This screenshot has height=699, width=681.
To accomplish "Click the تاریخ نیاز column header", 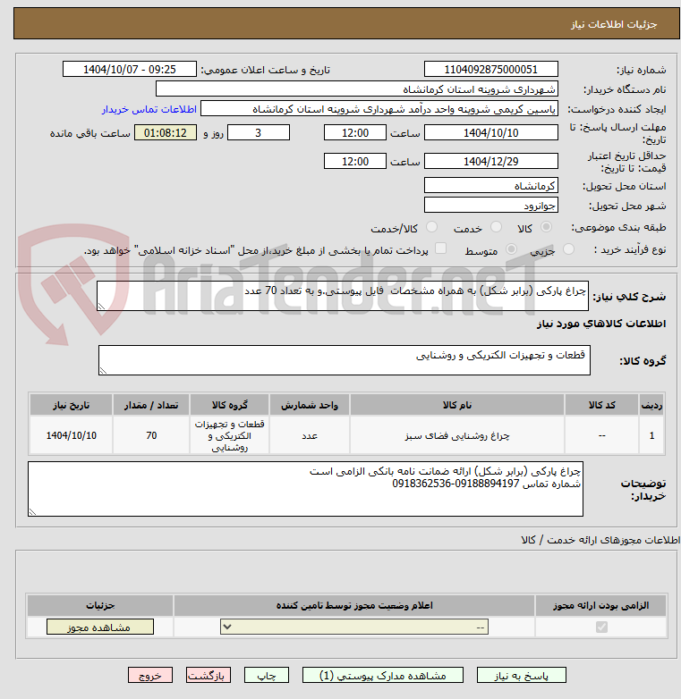I will pyautogui.click(x=71, y=405).
